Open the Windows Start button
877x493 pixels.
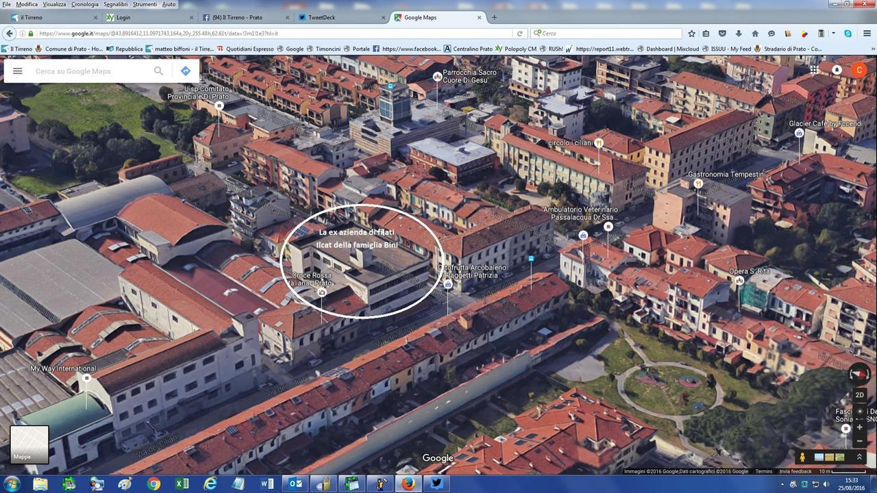[12, 483]
